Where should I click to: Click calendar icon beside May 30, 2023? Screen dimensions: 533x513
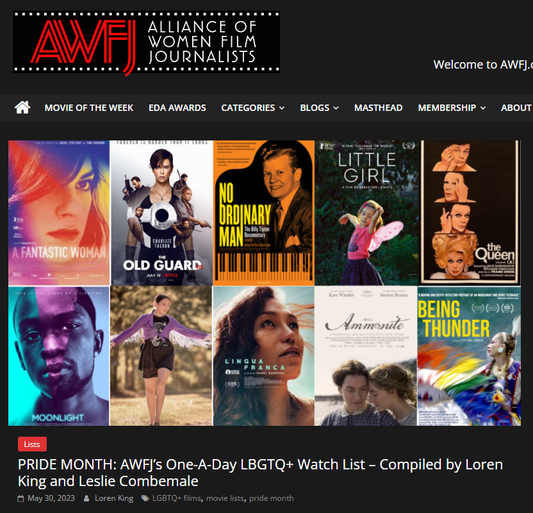pyautogui.click(x=20, y=498)
